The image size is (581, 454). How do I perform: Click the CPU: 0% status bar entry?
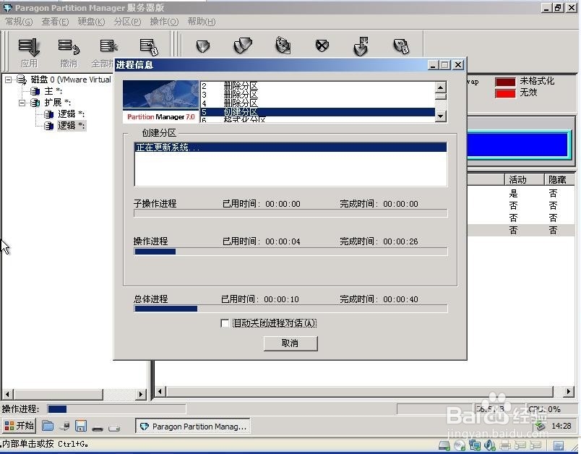tap(545, 409)
